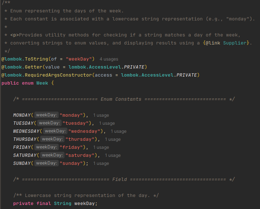Click the "saturday" string literal
Image resolution: width=260 pixels, height=209 pixels.
click(80, 155)
